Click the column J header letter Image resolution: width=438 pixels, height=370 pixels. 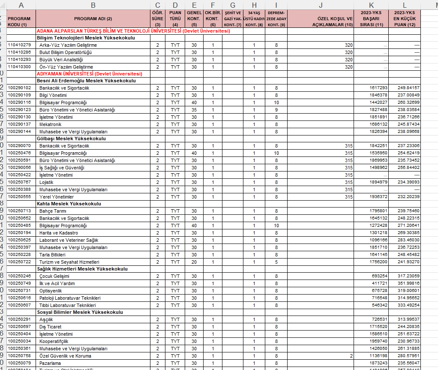tap(321, 5)
